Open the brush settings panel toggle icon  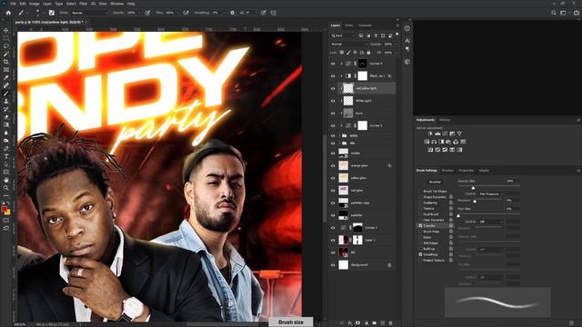point(51,13)
